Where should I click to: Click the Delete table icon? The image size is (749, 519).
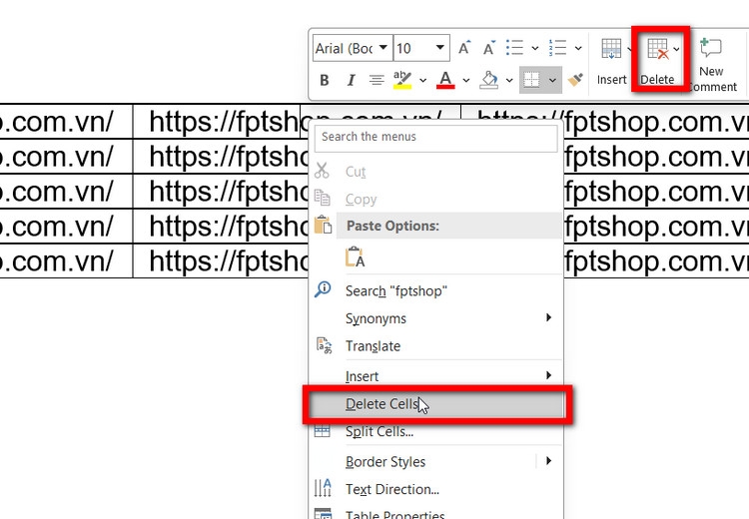pyautogui.click(x=658, y=48)
